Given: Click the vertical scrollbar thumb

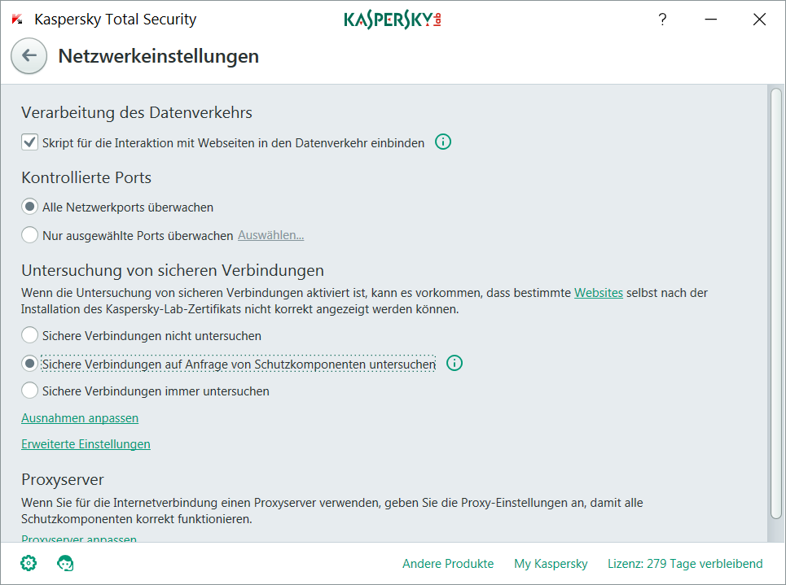Looking at the screenshot, I should [776, 303].
